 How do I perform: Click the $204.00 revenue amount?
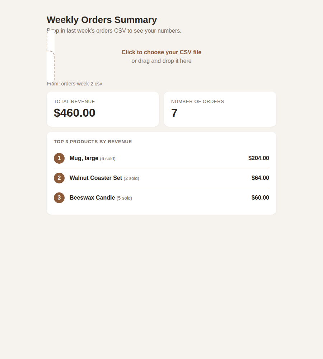click(x=259, y=158)
